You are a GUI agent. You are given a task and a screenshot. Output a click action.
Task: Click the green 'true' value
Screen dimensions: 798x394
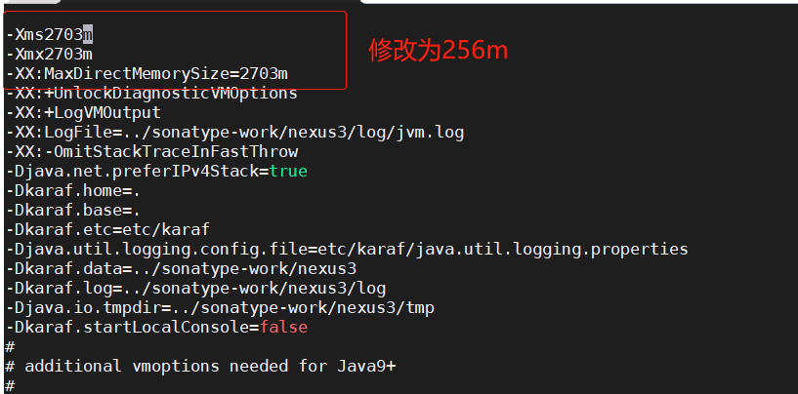[288, 171]
